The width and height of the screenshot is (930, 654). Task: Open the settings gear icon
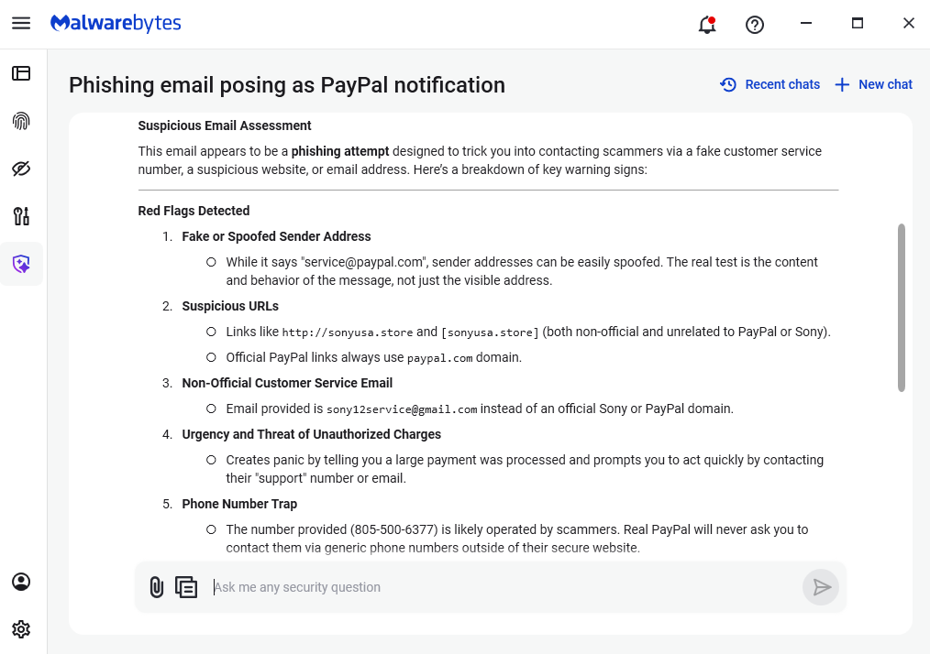pos(21,629)
